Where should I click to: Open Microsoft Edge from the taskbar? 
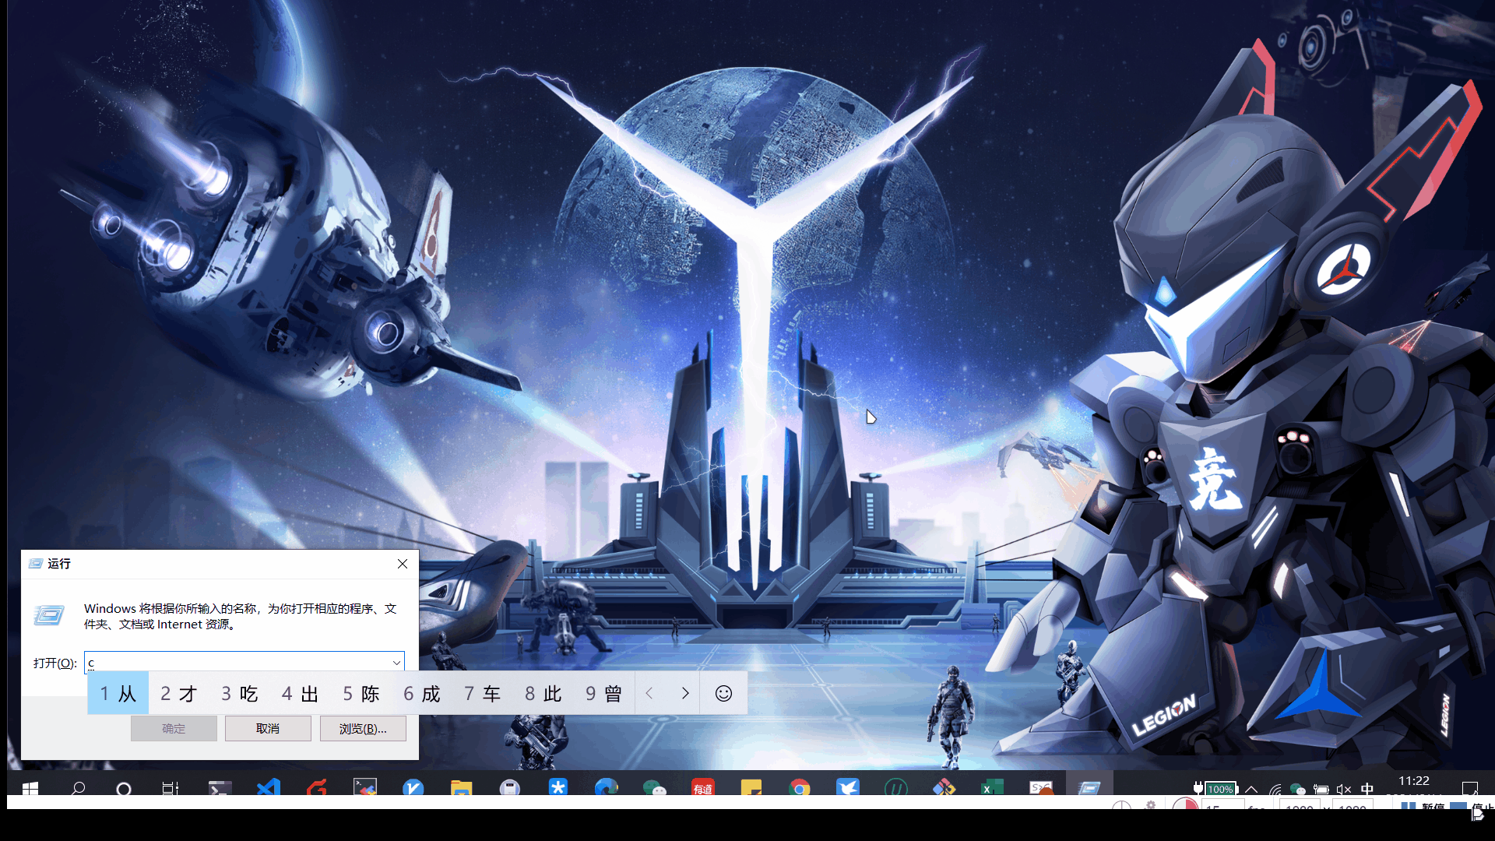[x=606, y=787]
